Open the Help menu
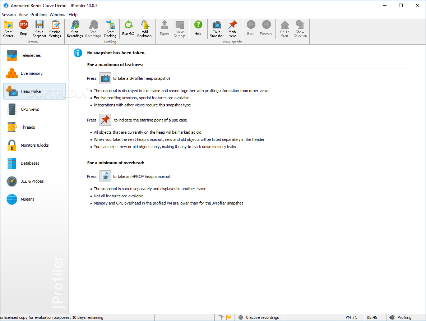This screenshot has width=426, height=321. point(73,15)
